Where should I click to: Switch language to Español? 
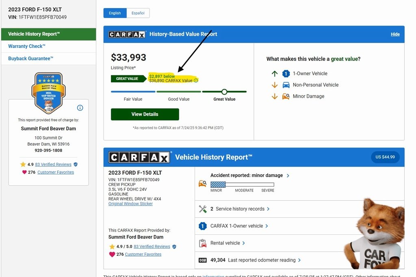(138, 13)
